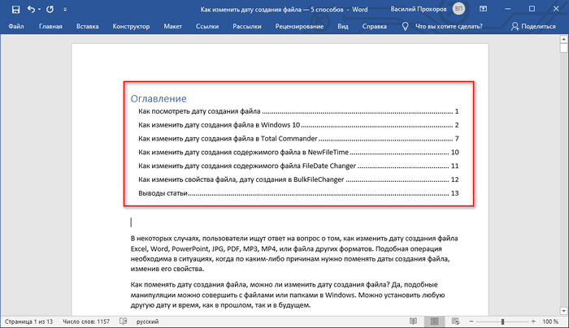Open the Вид tab
The width and height of the screenshot is (569, 328).
342,27
